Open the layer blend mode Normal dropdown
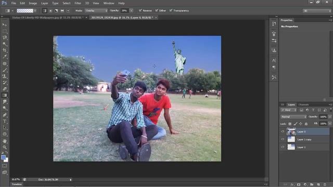This screenshot has height=187, width=333. tap(293, 117)
